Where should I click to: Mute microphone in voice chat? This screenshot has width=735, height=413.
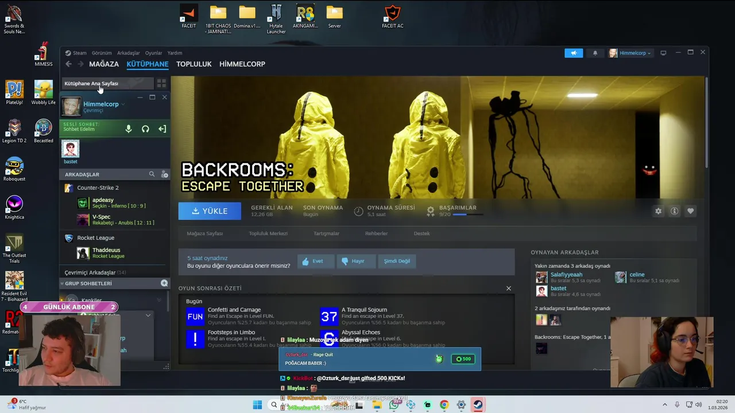[x=129, y=129]
